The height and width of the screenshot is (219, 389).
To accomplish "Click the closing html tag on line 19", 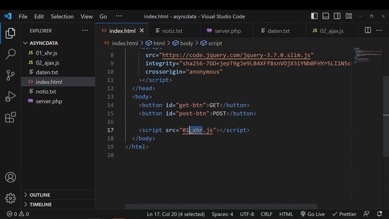I will pyautogui.click(x=137, y=147).
